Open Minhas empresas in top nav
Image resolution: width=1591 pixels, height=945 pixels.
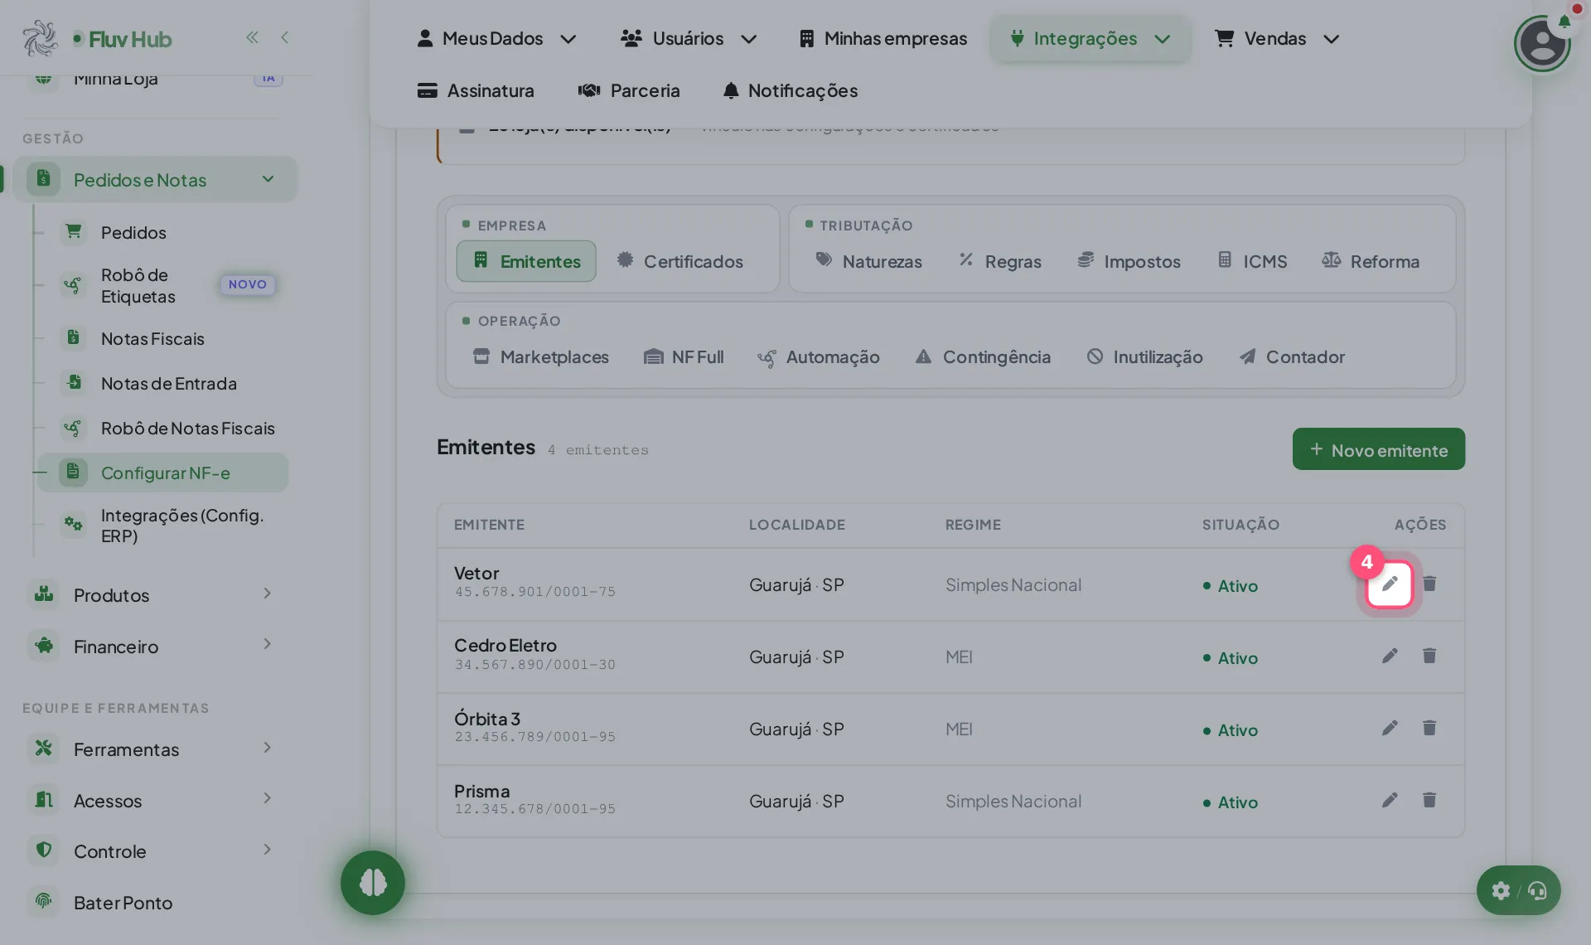pos(883,39)
